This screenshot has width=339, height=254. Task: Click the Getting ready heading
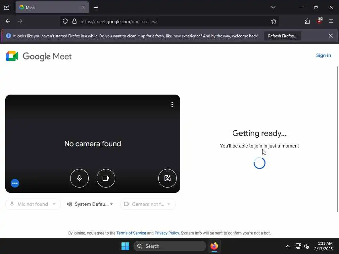click(260, 133)
